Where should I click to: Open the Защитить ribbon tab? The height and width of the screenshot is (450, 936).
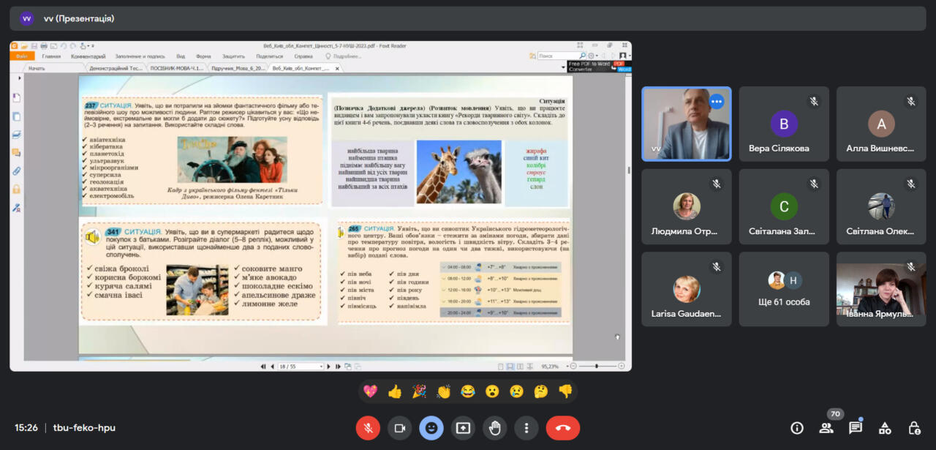233,56
